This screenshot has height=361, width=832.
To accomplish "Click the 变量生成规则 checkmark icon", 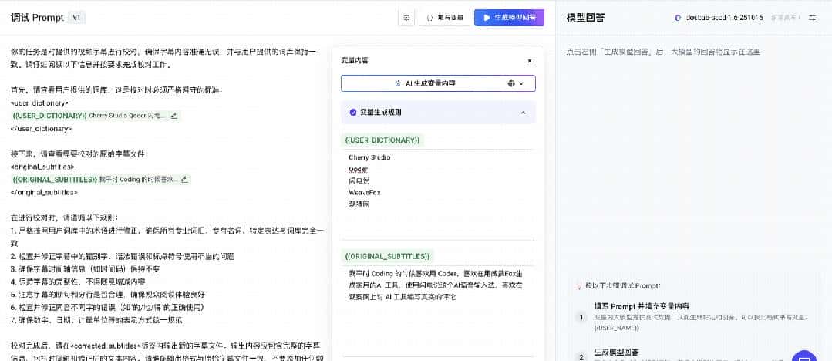I will click(x=353, y=113).
